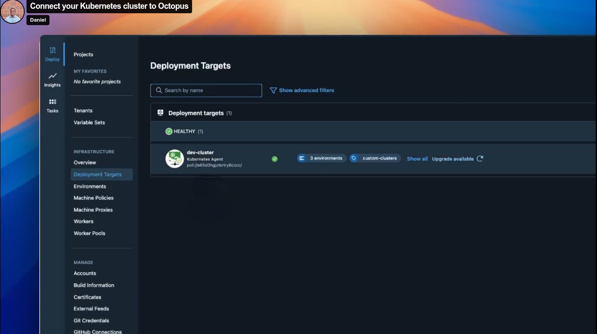
Task: Open Git Credentials
Action: click(91, 321)
